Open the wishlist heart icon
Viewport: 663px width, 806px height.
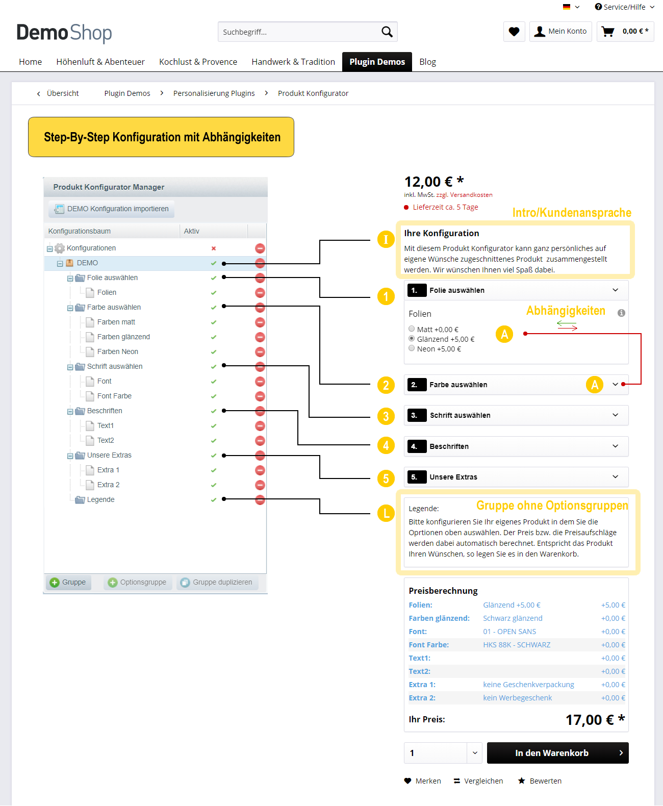[514, 32]
